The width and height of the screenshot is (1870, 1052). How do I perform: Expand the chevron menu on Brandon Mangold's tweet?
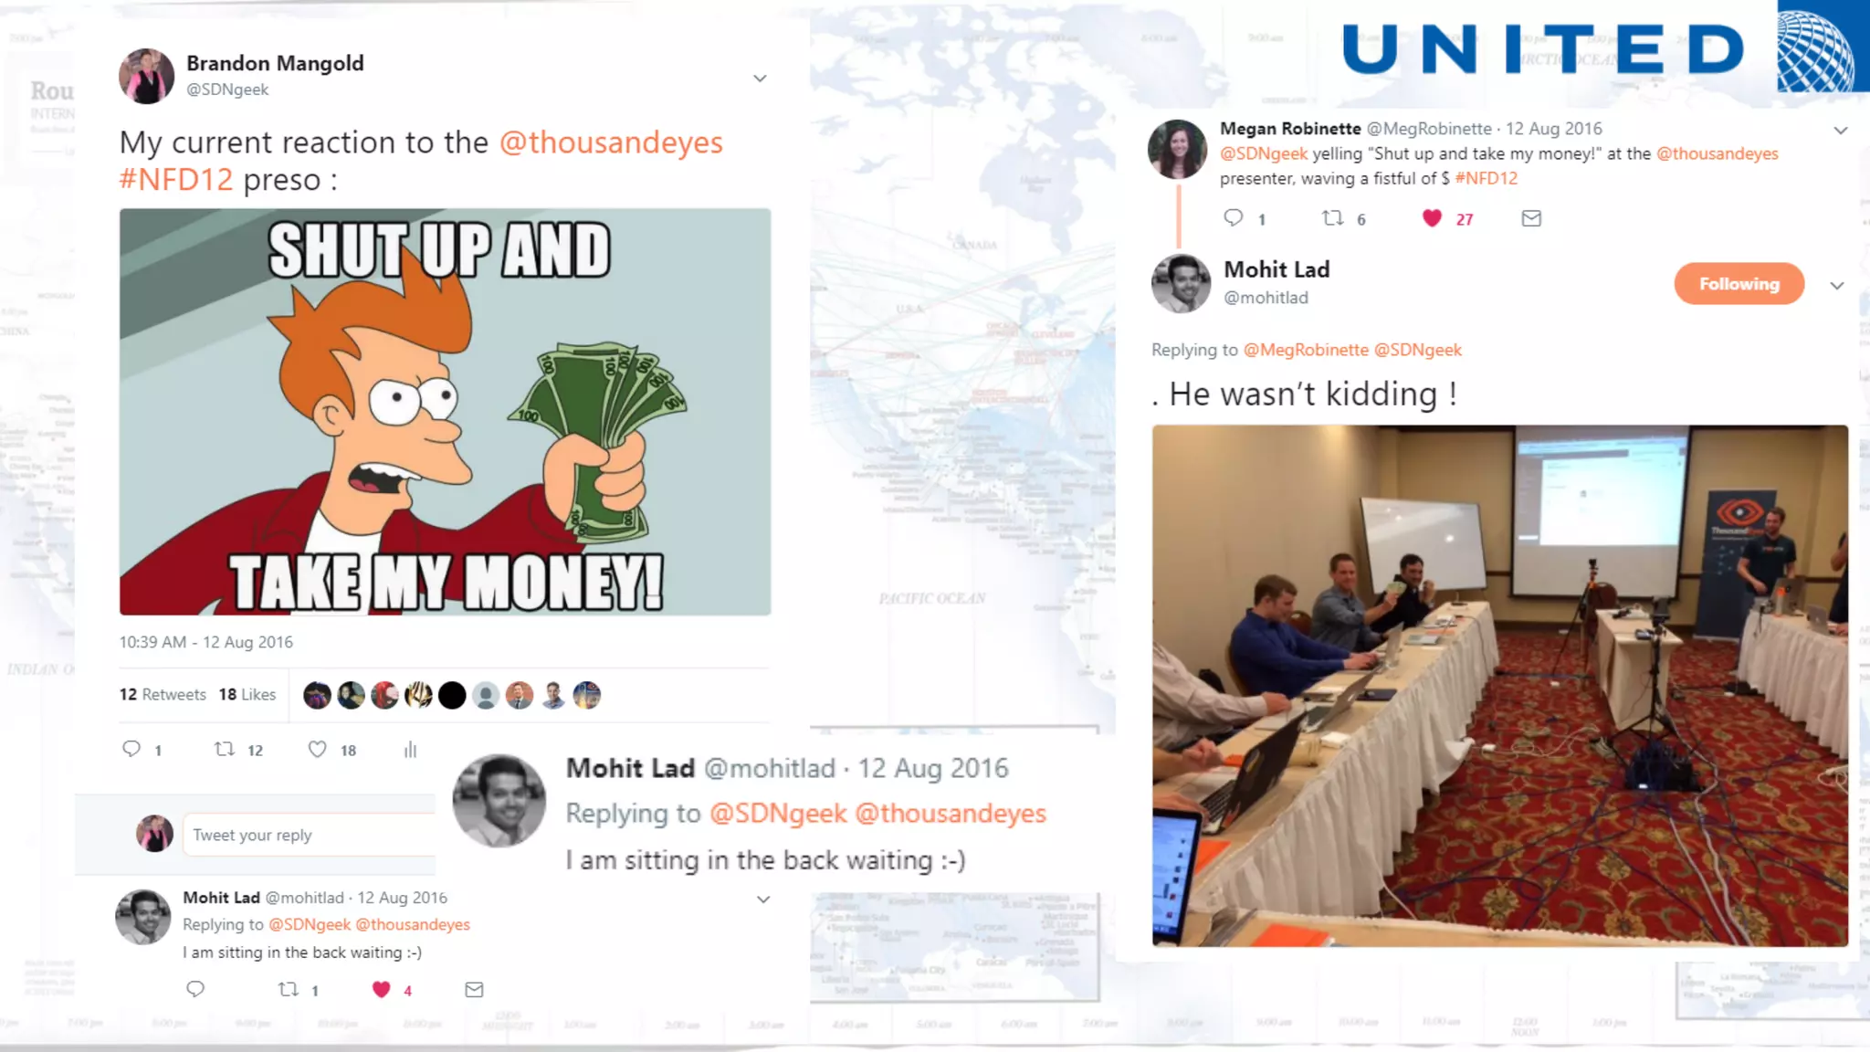pyautogui.click(x=760, y=78)
